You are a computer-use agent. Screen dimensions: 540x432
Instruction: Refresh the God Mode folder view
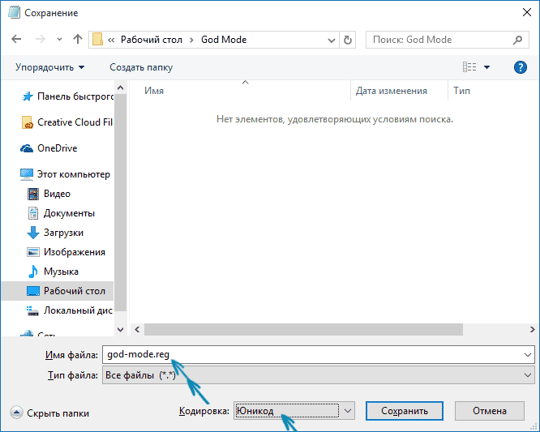pyautogui.click(x=348, y=41)
